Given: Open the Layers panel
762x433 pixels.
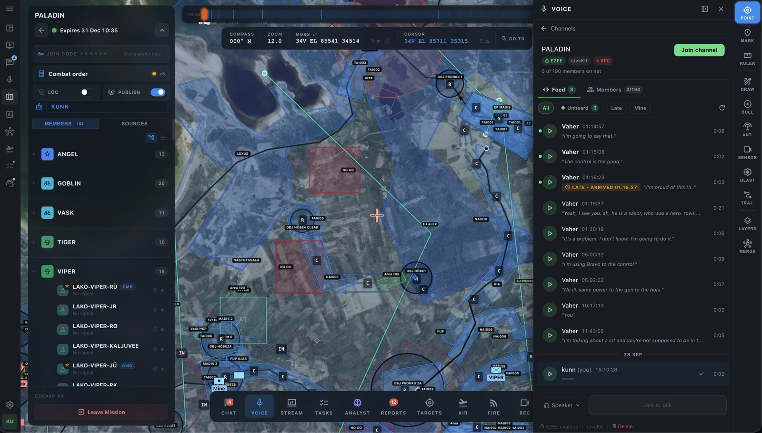Looking at the screenshot, I should click(747, 223).
